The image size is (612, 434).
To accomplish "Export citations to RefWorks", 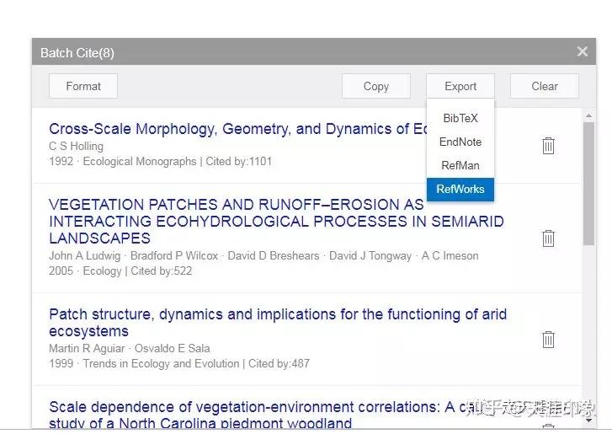I will pos(460,189).
